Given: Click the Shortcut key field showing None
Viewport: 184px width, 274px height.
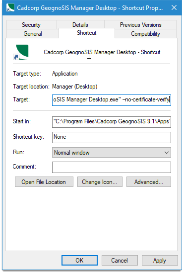Looking at the screenshot, I should [112, 137].
